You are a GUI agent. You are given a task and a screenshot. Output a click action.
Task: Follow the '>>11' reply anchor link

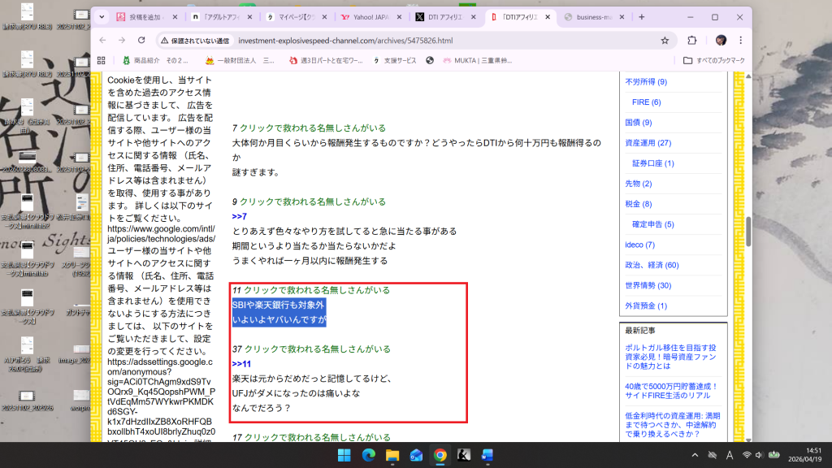click(241, 363)
